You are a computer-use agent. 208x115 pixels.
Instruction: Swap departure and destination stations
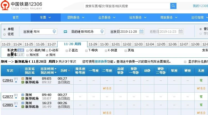65,32
